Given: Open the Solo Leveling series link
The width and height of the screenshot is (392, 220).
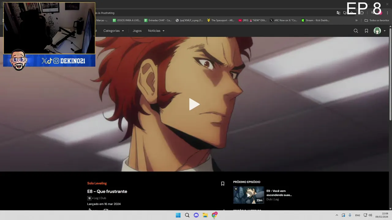Looking at the screenshot, I should click(97, 183).
